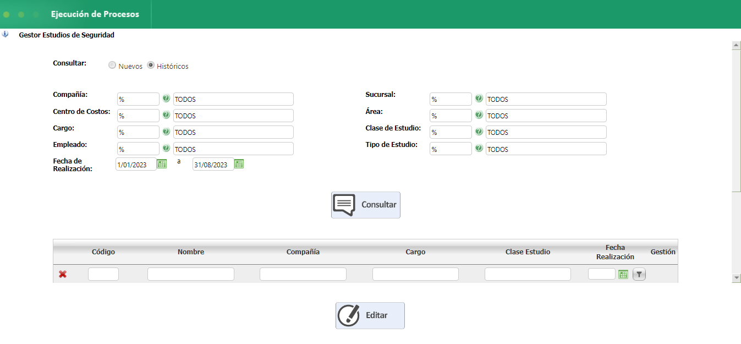This screenshot has width=741, height=344.
Task: Open the Ejecución de Procesos tab
Action: [x=95, y=14]
